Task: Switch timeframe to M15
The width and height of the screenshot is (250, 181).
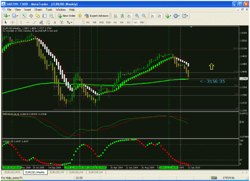Action: coord(102,22)
